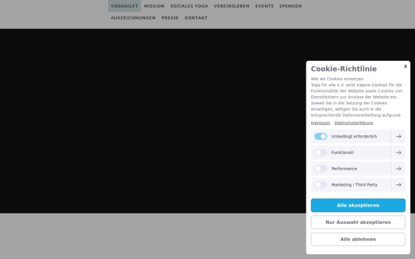Expand Marketing / Third Party details arrow
415x259 pixels.
pyautogui.click(x=398, y=184)
